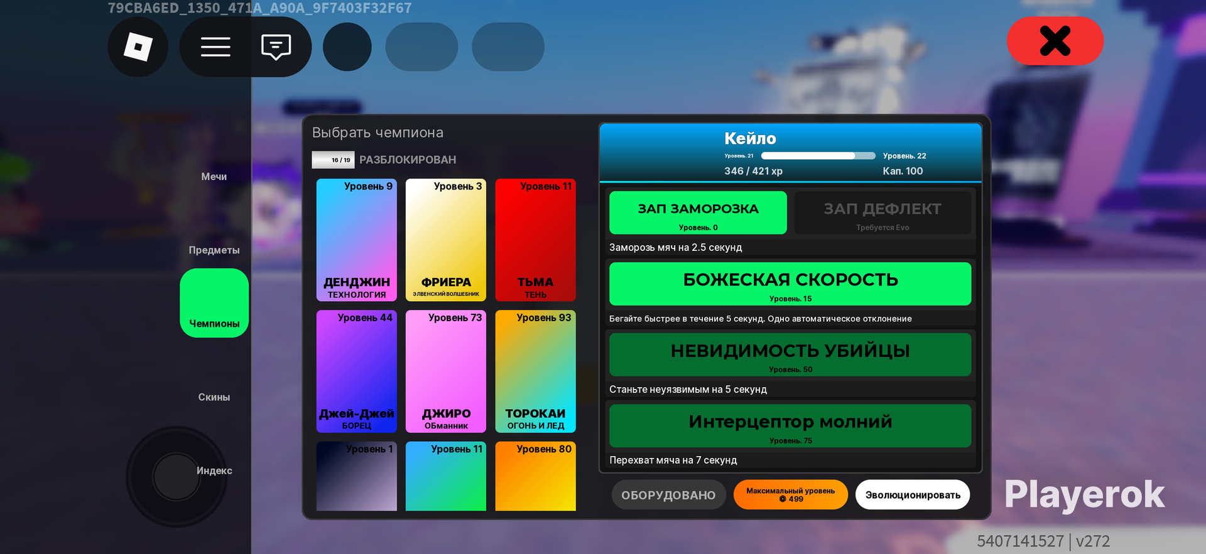Click the ОБОРУДОВАНО button

click(668, 495)
